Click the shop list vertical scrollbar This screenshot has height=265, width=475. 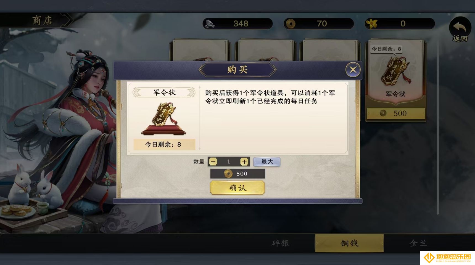[x=438, y=127]
